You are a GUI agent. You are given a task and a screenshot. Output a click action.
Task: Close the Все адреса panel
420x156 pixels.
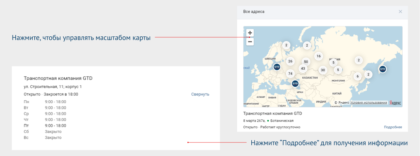[x=400, y=12]
